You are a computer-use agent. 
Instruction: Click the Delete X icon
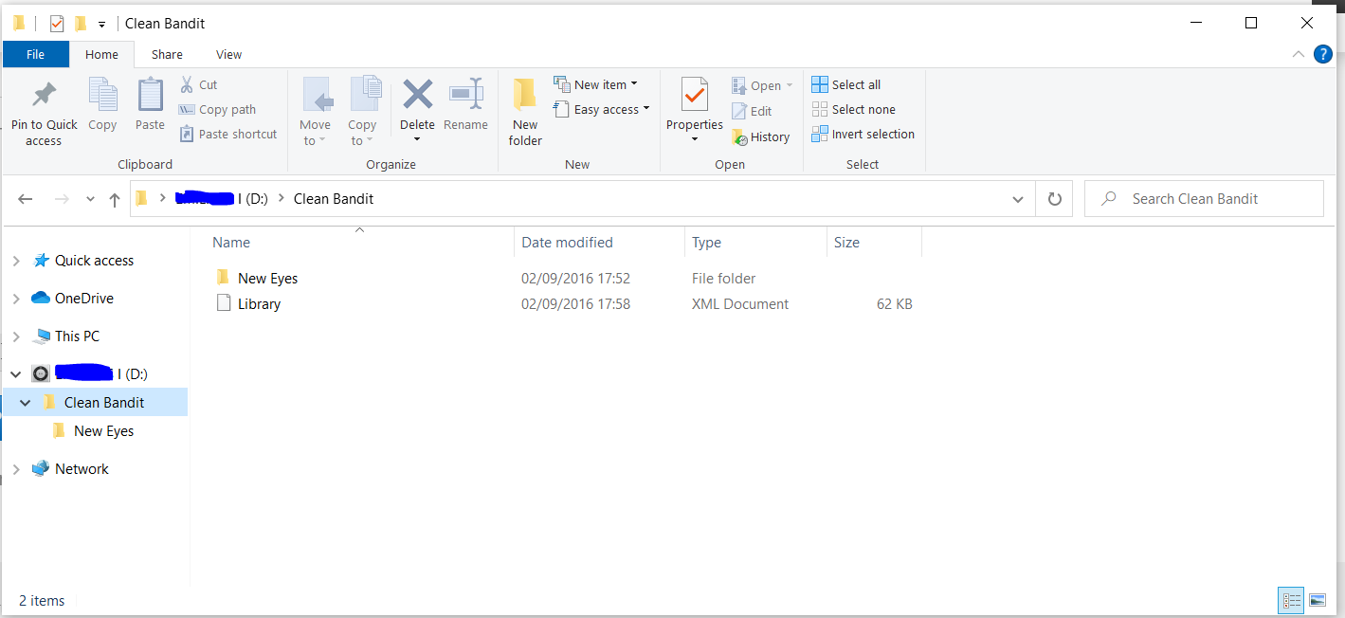[x=417, y=95]
